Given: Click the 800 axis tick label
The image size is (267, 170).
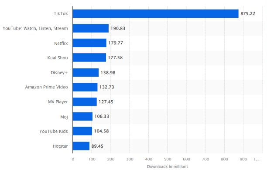Looking at the screenshot, I should (x=224, y=159).
